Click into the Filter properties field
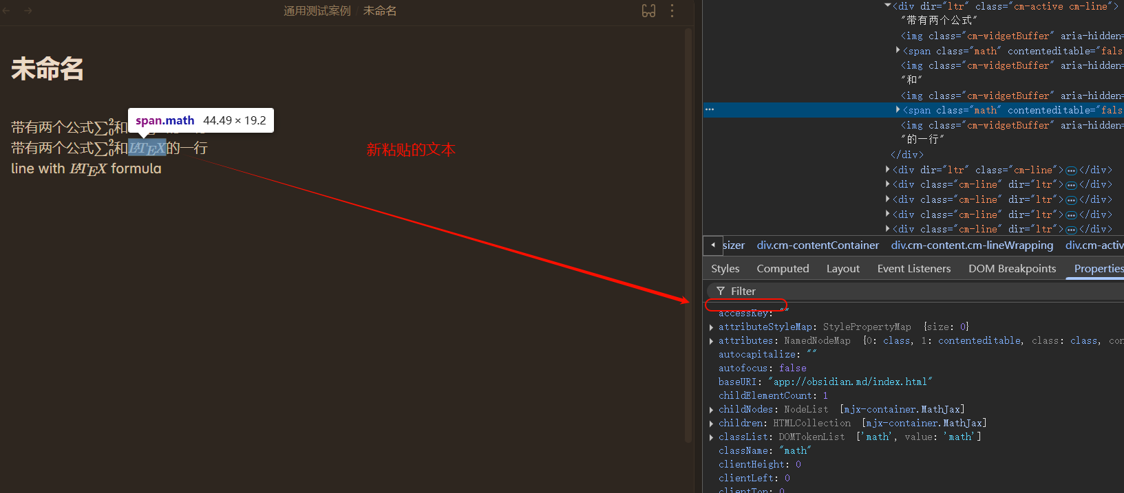The image size is (1124, 493). point(895,292)
